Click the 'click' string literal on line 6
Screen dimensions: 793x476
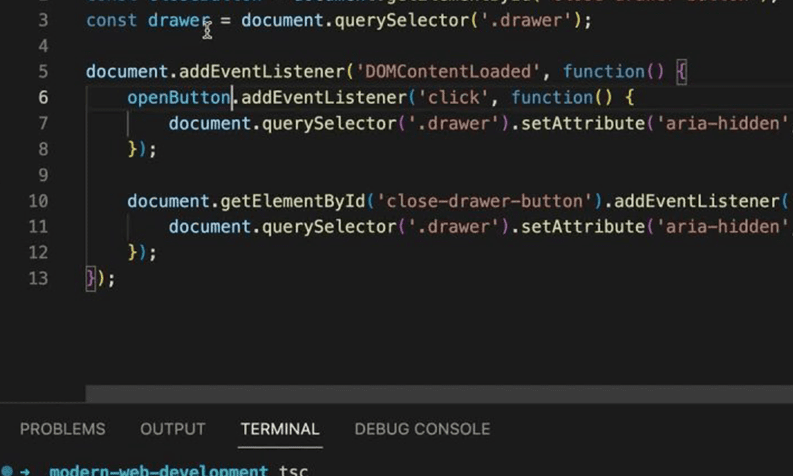pos(453,97)
